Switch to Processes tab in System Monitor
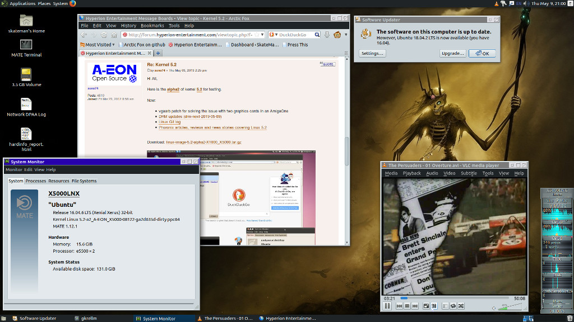Viewport: 574px width, 322px height. [35, 181]
